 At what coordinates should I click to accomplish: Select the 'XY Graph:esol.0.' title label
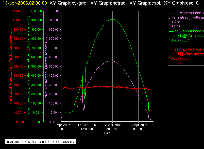(x=182, y=3)
